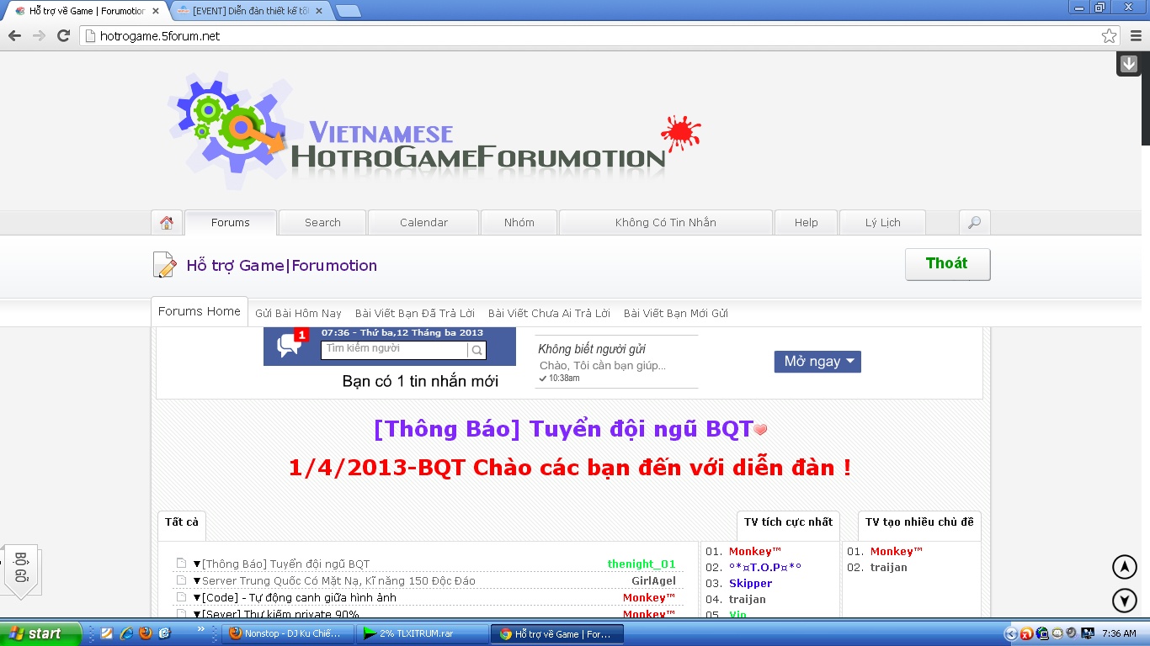Open Bài Viết Bạn Mới Gửi link
The width and height of the screenshot is (1150, 646).
(676, 313)
